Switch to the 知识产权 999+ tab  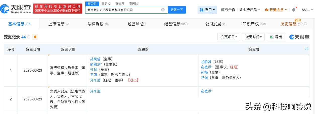pyautogui.click(x=255, y=24)
